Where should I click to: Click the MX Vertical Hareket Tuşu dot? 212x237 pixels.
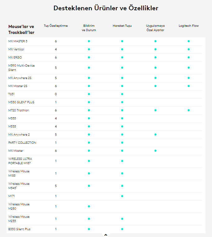tap(122, 49)
